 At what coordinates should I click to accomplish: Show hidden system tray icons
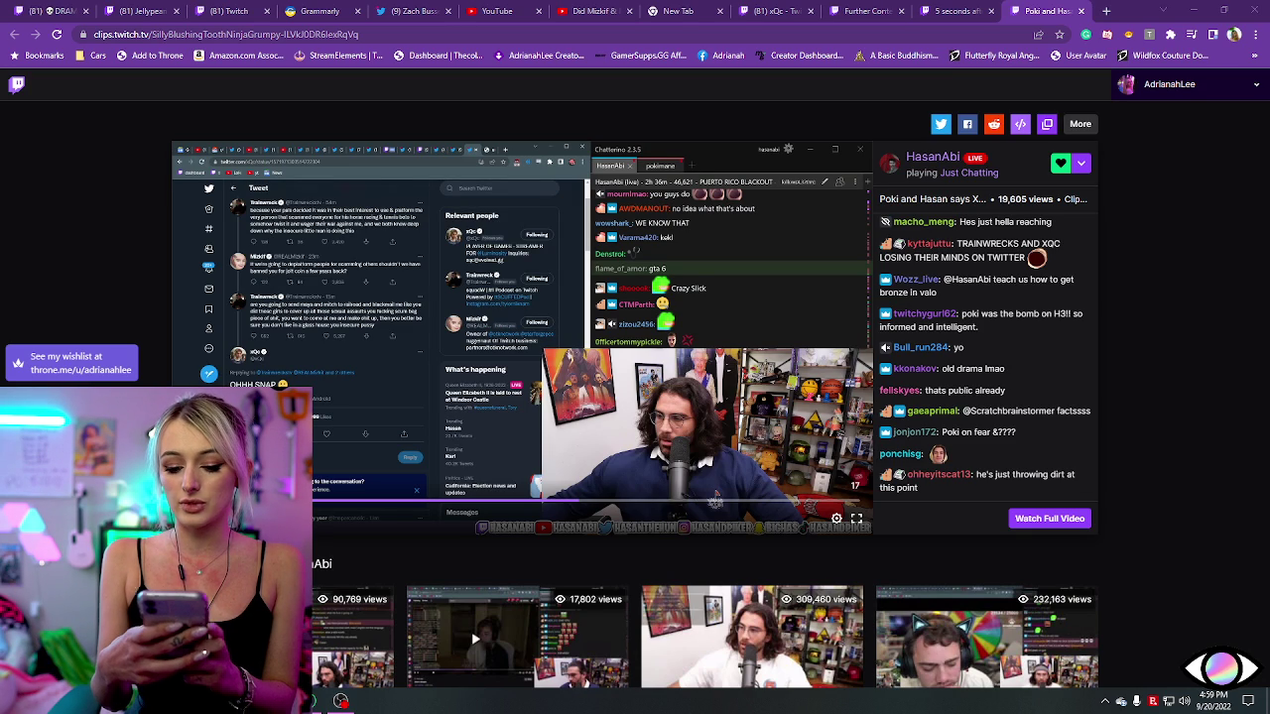coord(1104,701)
